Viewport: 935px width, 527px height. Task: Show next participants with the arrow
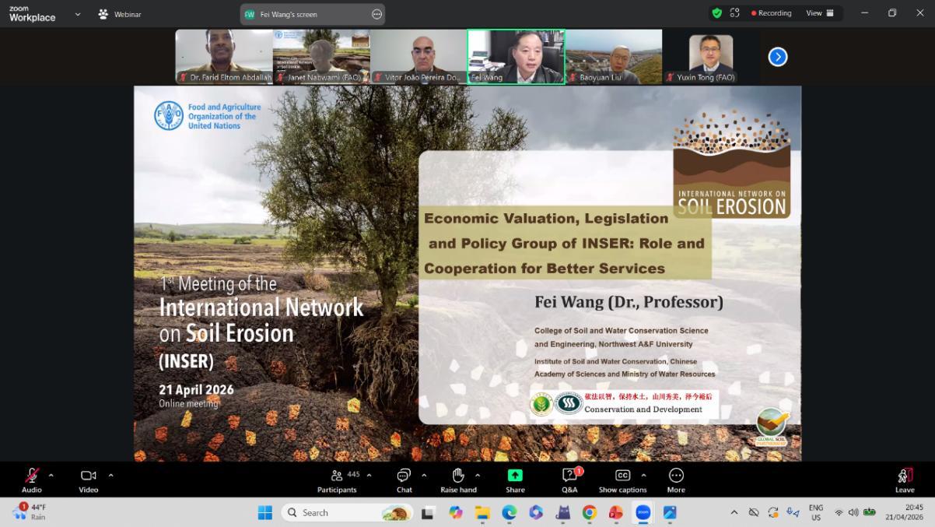point(777,57)
